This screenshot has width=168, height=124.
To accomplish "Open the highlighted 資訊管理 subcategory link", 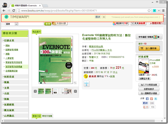I will pyautogui.click(x=14, y=67).
